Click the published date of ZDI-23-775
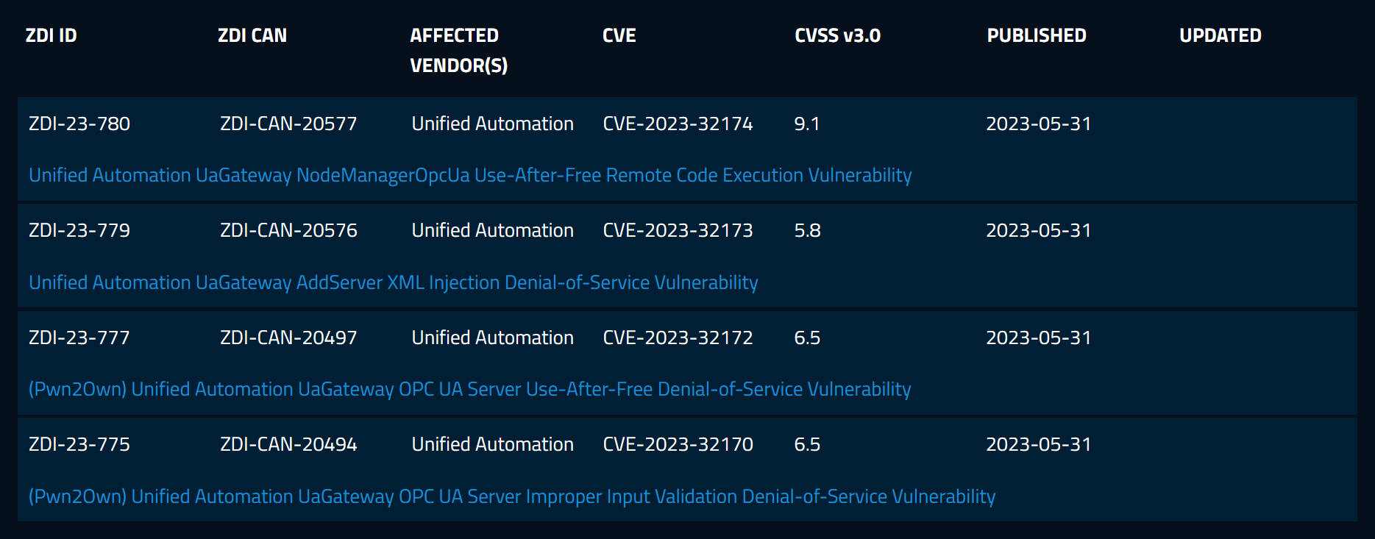The image size is (1375, 539). 1039,444
